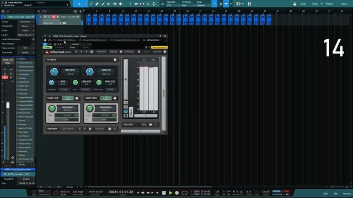353x198 pixels.
Task: Toggle the Mute button on track header
Action: 45,17
